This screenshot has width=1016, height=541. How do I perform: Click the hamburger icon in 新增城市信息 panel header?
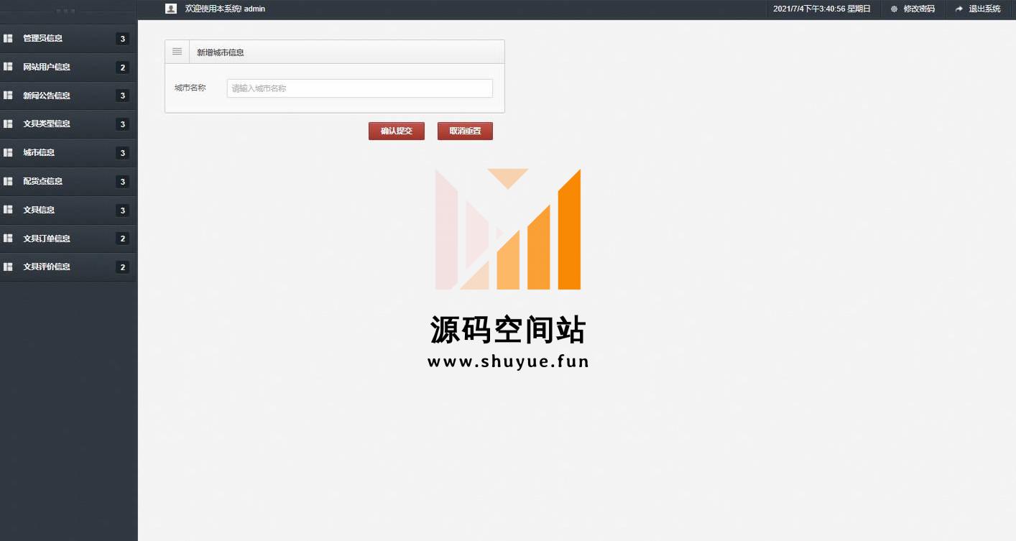[x=177, y=52]
